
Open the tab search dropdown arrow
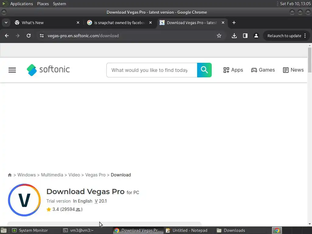(x=6, y=23)
